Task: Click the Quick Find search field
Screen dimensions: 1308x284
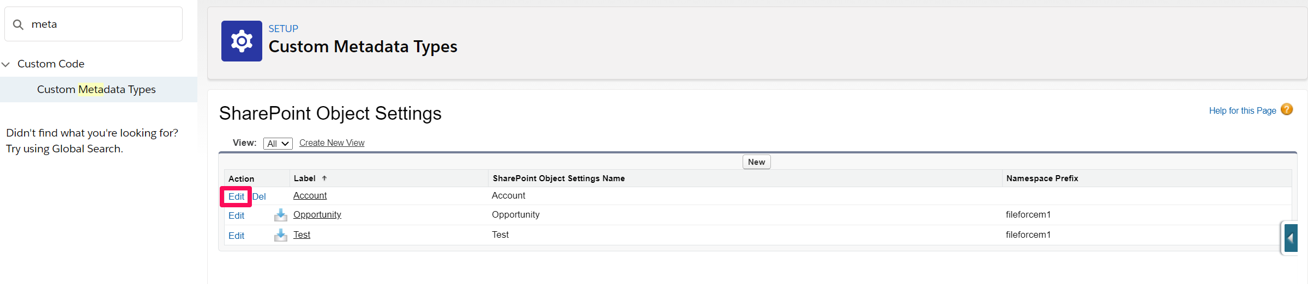Action: [x=94, y=24]
